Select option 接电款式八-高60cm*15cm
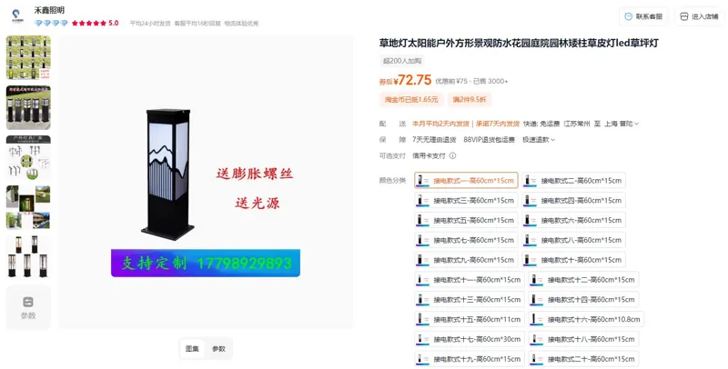This screenshot has height=369, width=728. [573, 240]
